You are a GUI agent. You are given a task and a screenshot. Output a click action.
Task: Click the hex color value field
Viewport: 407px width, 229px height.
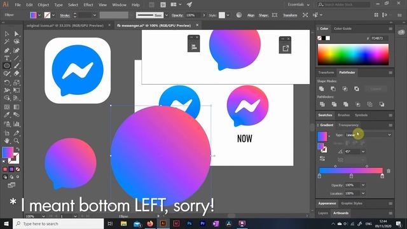coord(379,38)
